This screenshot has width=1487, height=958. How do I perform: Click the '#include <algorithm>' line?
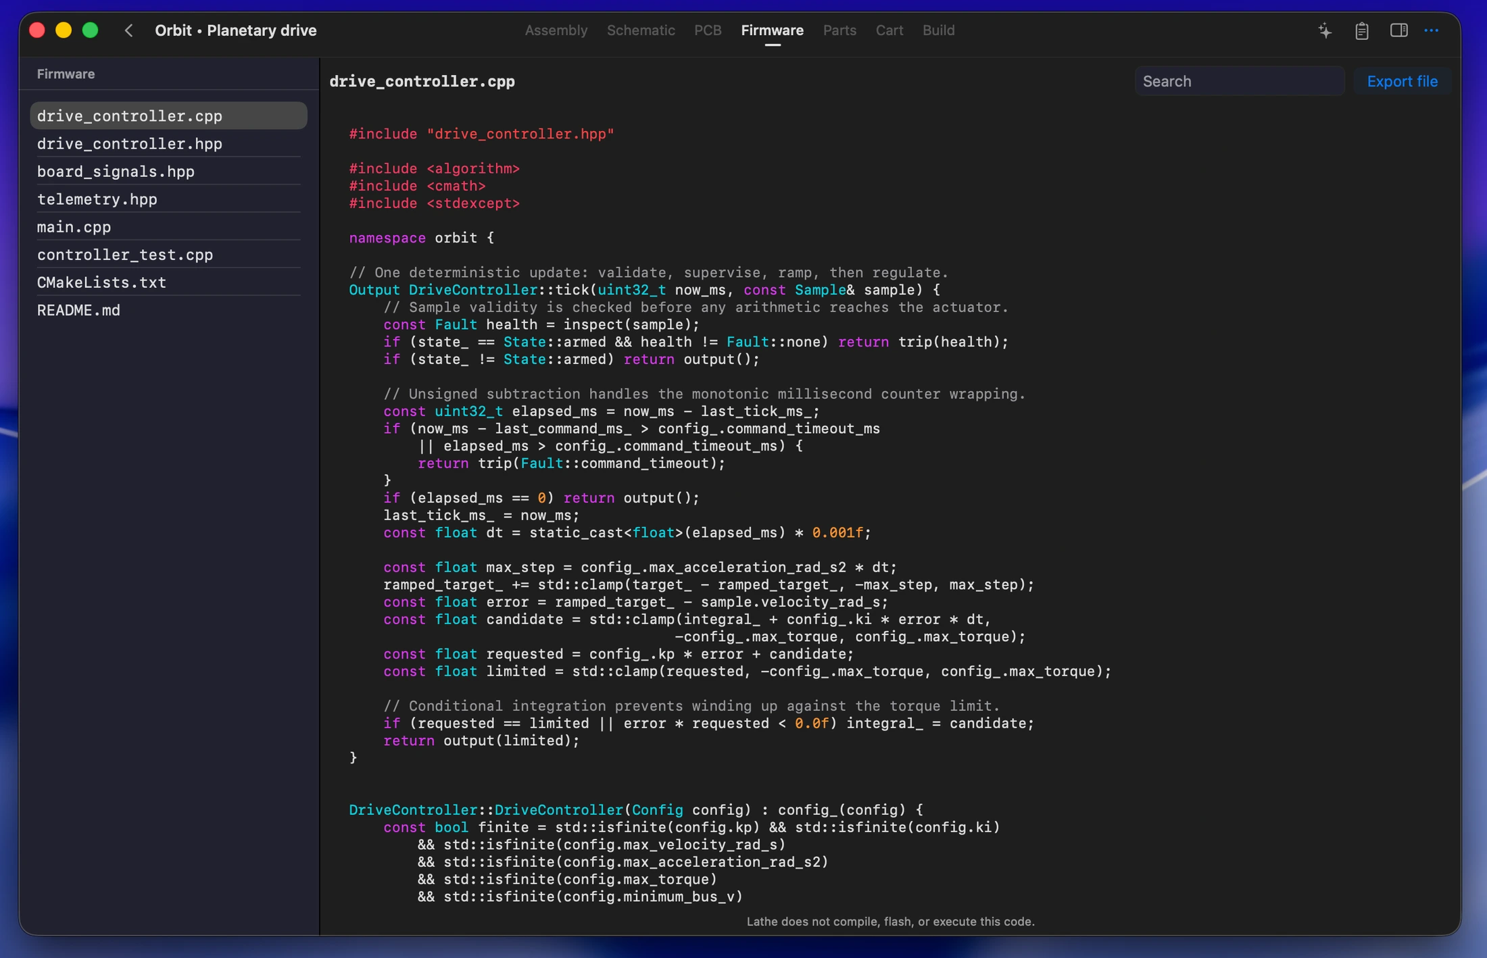(434, 168)
